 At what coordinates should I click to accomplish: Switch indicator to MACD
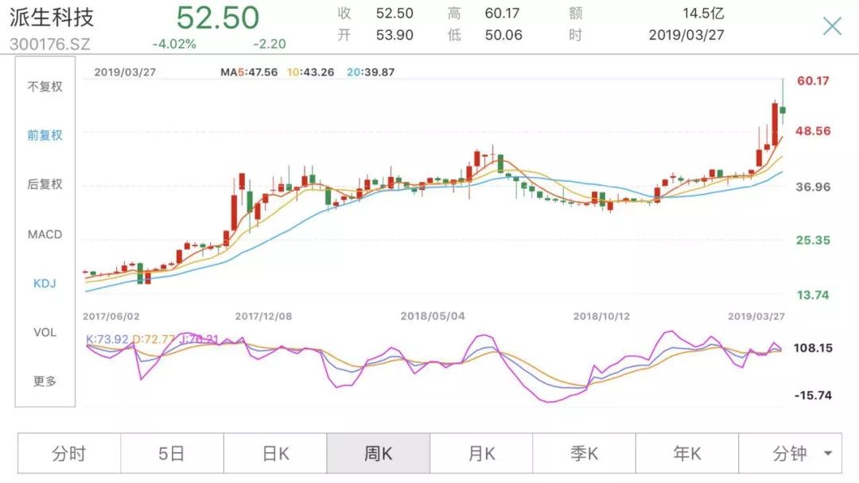point(45,234)
